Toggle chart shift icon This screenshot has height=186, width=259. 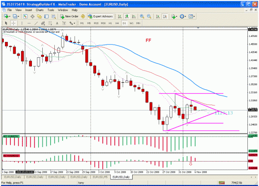tap(165, 16)
